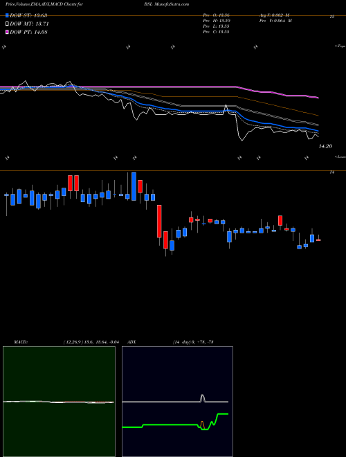The height and width of the screenshot is (457, 346).
Task: Click the MACD panel heading label
Action: 21,342
